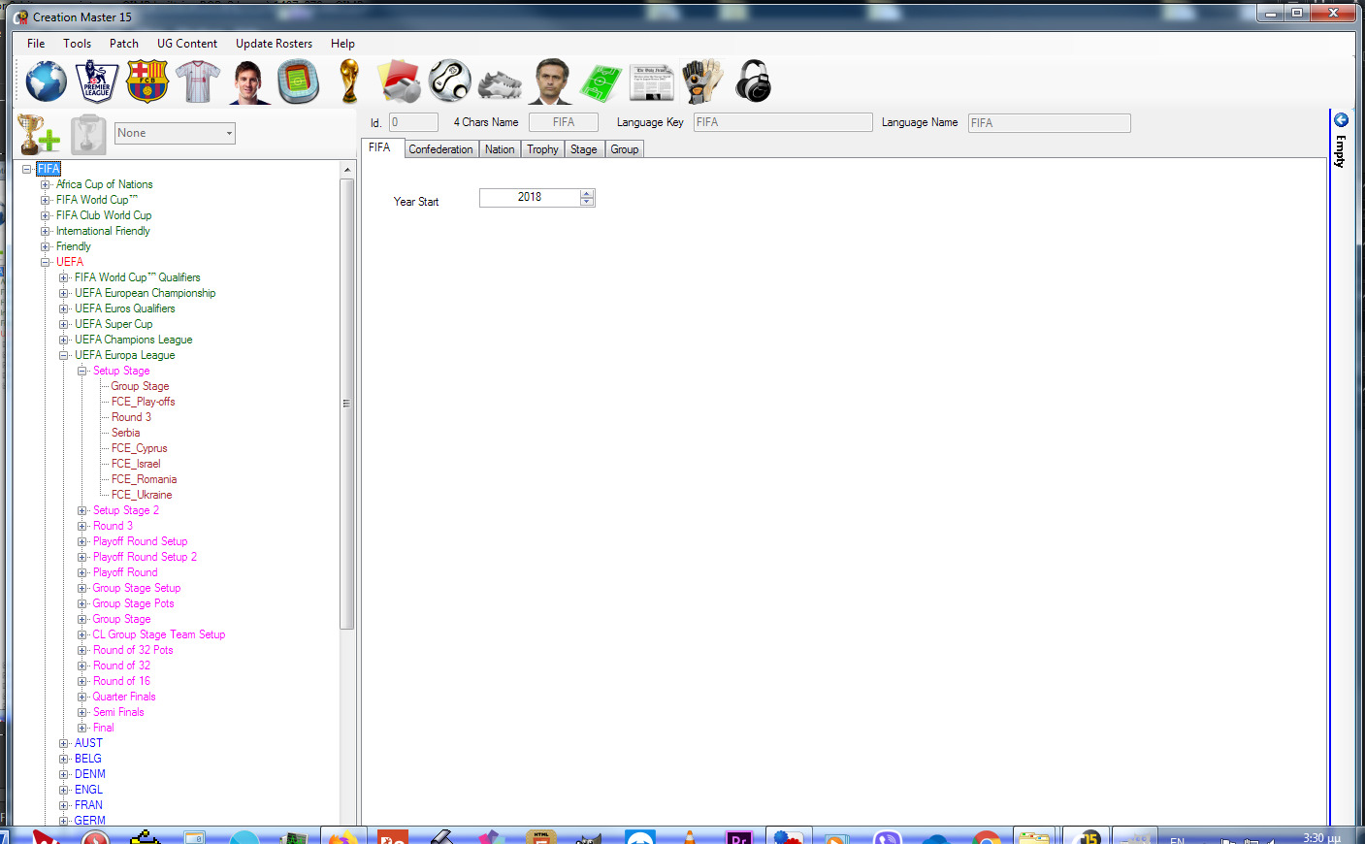Open the manager portrait icon
Image resolution: width=1365 pixels, height=844 pixels.
click(551, 81)
